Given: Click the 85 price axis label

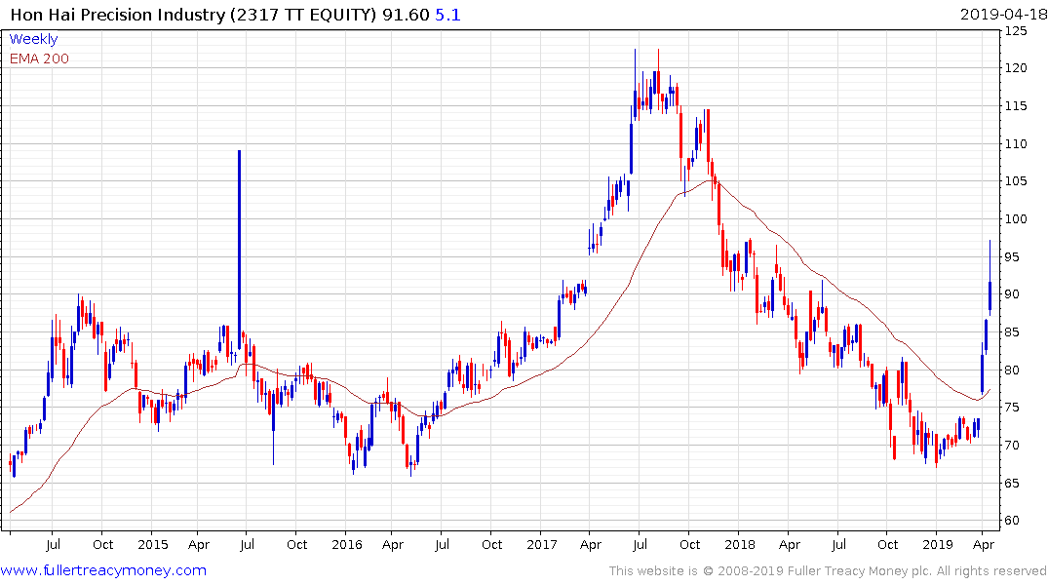Looking at the screenshot, I should click(x=1013, y=332).
